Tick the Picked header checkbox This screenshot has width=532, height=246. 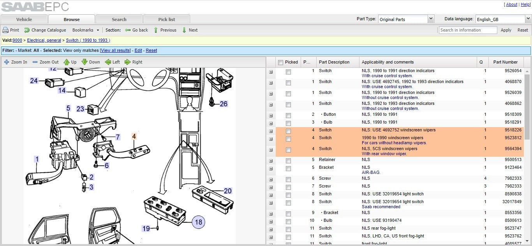(x=280, y=62)
